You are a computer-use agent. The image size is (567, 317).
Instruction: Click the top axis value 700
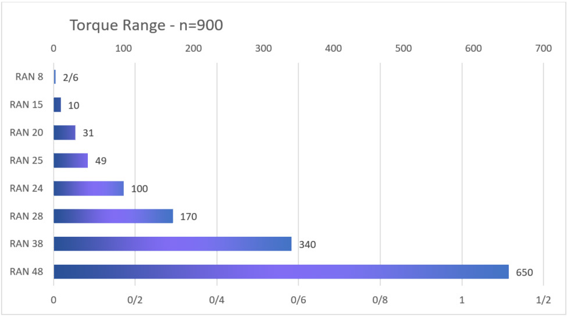544,48
